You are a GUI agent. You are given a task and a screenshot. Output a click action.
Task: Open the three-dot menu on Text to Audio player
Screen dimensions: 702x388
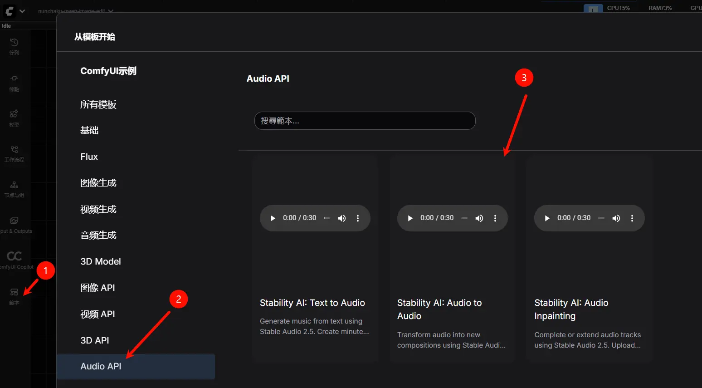point(358,218)
